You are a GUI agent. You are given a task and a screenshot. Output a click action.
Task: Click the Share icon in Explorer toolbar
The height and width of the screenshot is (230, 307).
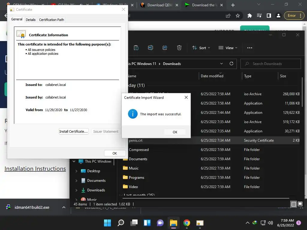coord(165,48)
